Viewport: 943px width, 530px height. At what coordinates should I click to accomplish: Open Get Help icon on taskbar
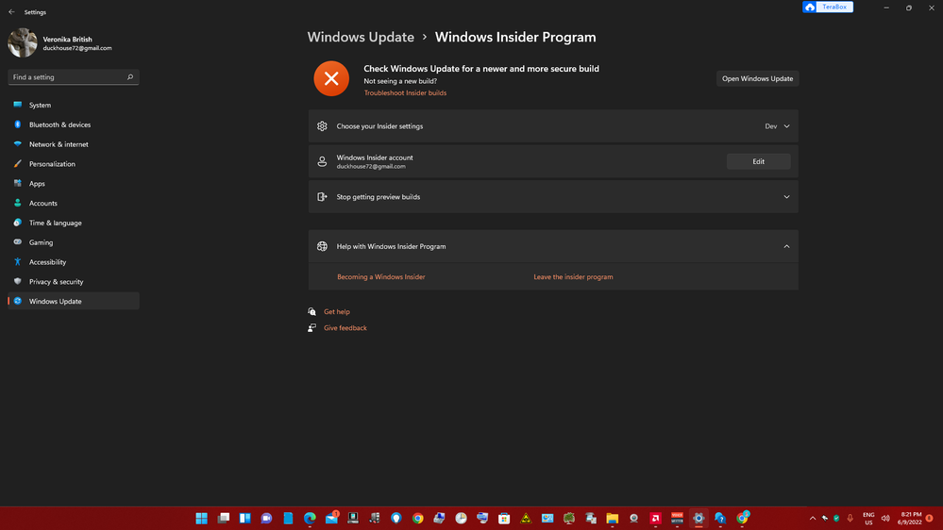(720, 518)
